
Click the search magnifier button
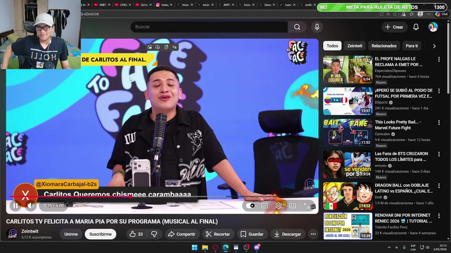(297, 27)
